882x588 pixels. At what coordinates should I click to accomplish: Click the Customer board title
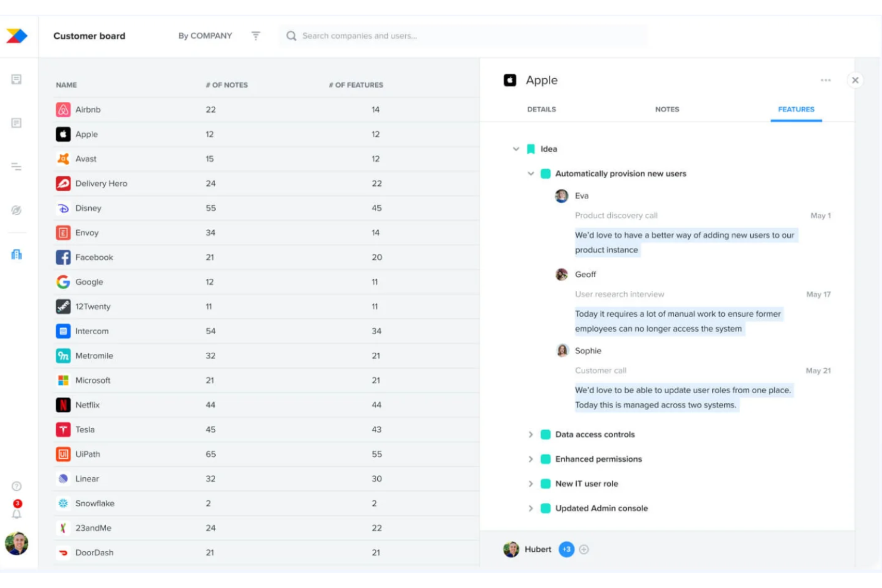coord(89,36)
